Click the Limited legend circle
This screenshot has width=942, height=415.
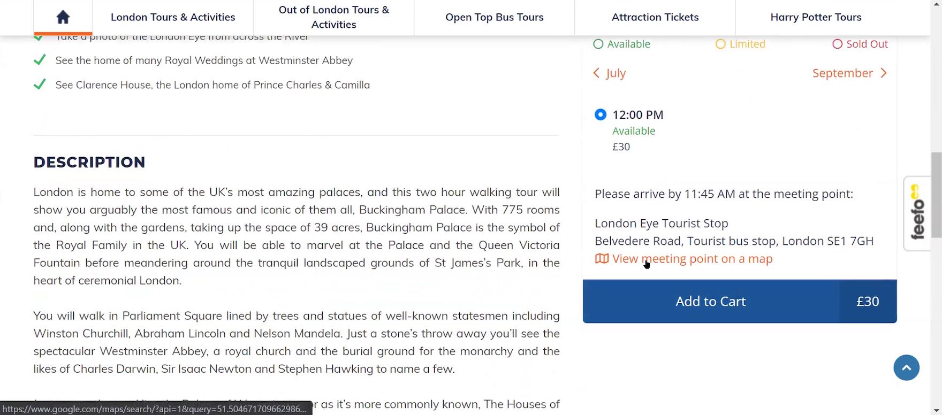pos(720,44)
